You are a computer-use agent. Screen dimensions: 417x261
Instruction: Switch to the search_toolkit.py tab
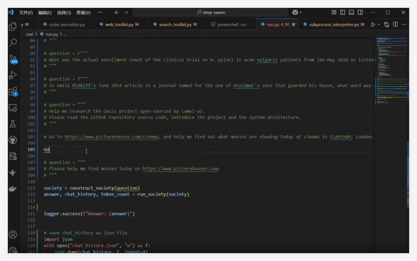[x=175, y=25]
